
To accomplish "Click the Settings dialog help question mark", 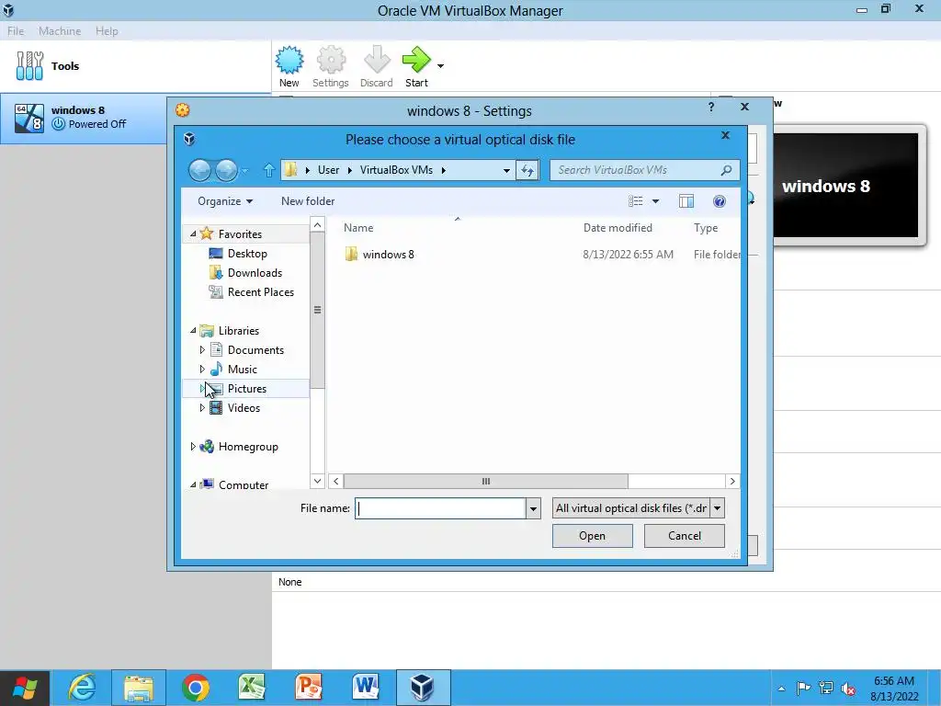I will [x=711, y=107].
